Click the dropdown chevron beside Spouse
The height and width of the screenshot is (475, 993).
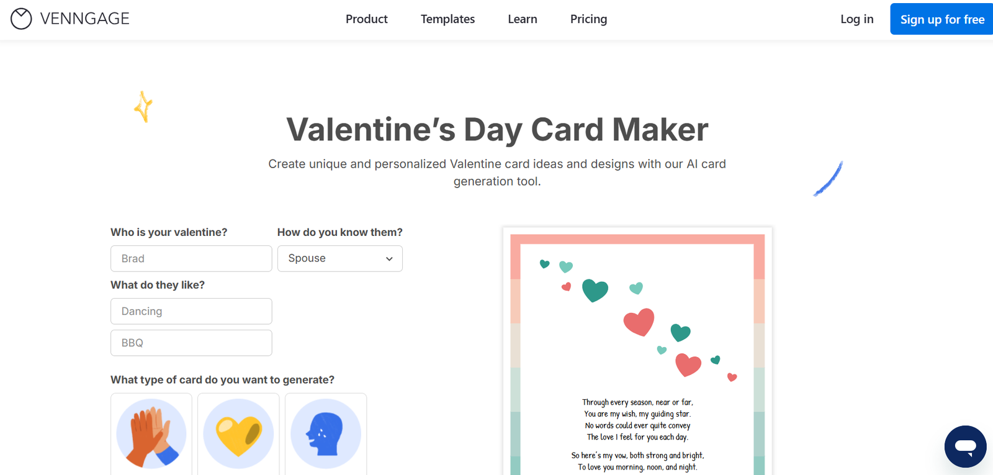click(389, 259)
